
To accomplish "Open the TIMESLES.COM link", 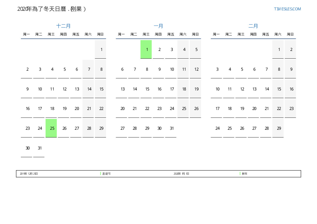I will 287,9.
